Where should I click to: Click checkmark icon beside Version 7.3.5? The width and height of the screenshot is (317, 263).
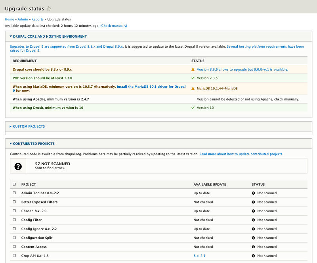pos(193,78)
